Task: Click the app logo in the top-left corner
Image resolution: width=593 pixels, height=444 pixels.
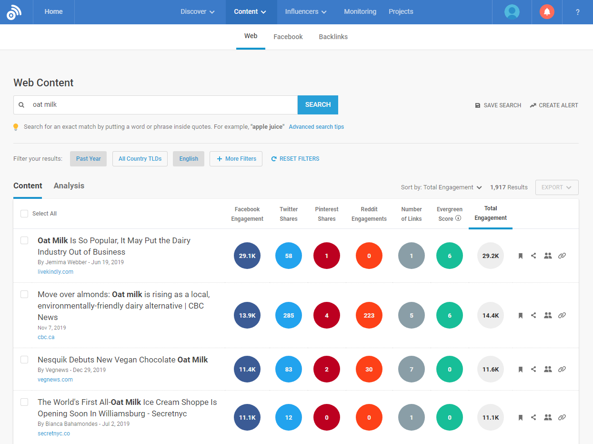Action: click(14, 11)
